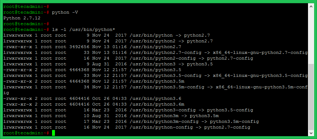The height and width of the screenshot is (139, 317).
Task: Click the 'Python 2.7.12' output line
Action: click(22, 18)
